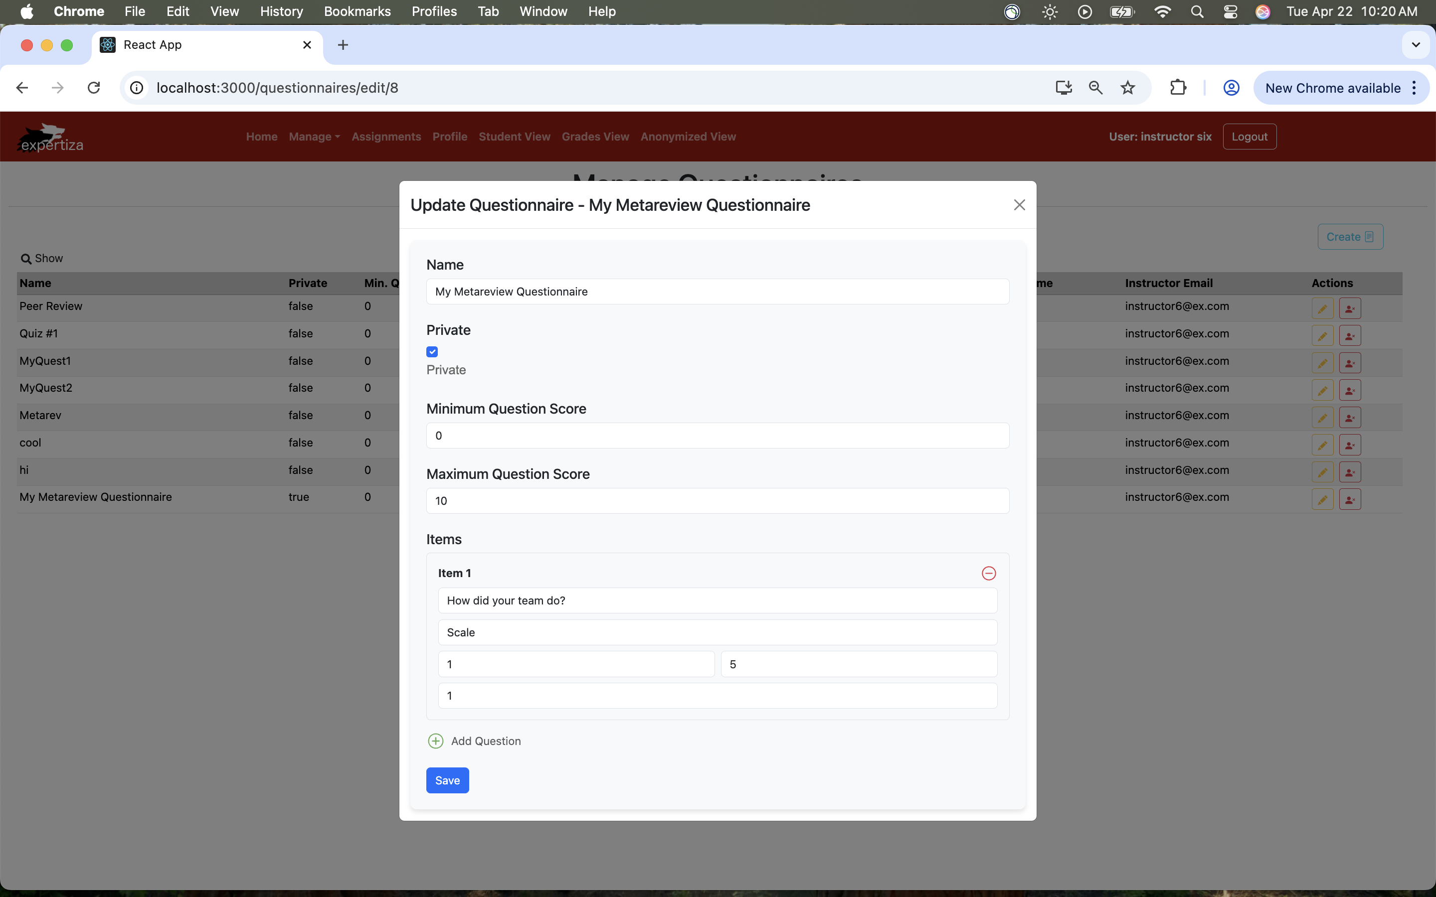
Task: Click the edit pencil icon for Metarev row
Action: tap(1322, 418)
